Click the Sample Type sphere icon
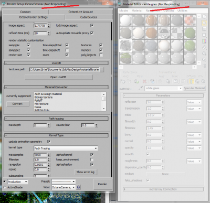This screenshot has height=203, width=210. click(204, 17)
